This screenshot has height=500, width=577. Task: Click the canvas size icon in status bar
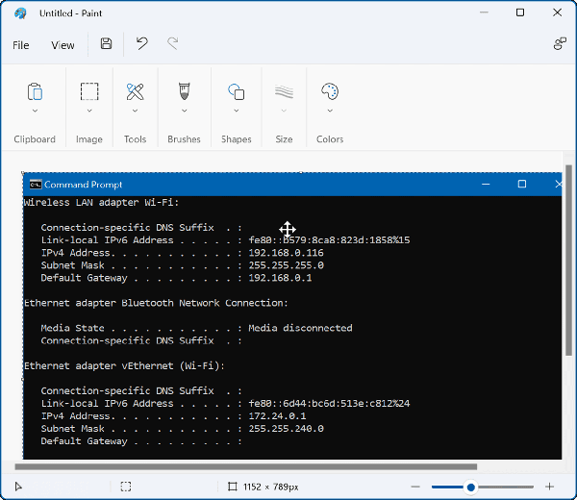click(x=232, y=487)
